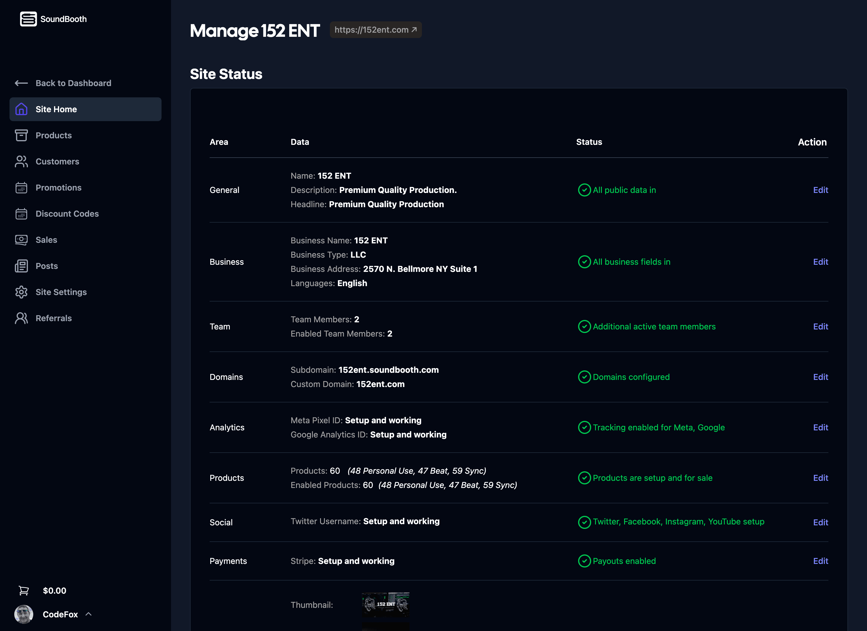The width and height of the screenshot is (867, 631).
Task: Edit the General site information
Action: tap(820, 190)
